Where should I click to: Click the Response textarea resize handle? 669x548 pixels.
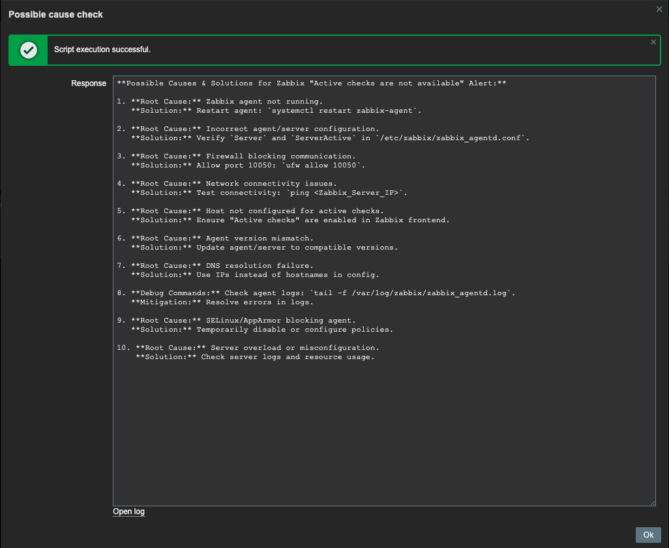(652, 502)
